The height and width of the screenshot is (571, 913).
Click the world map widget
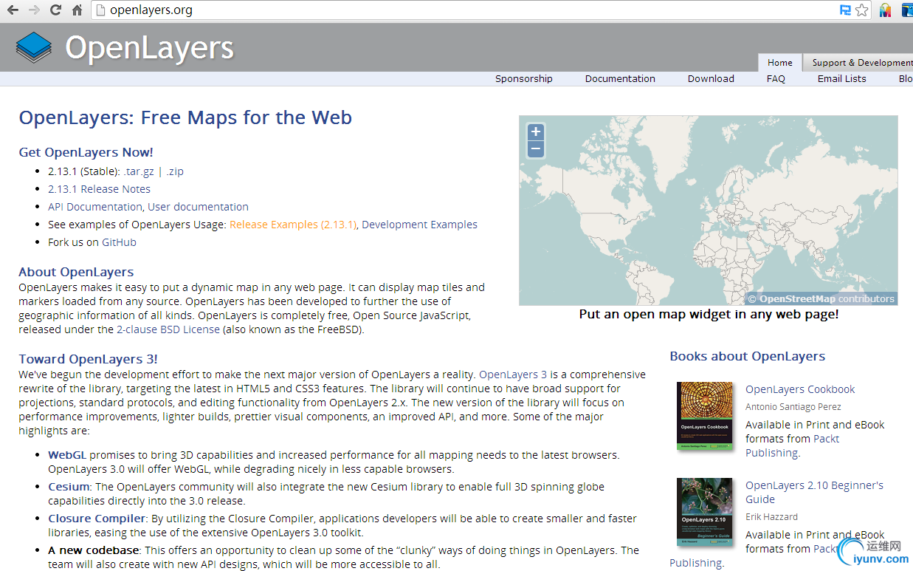pyautogui.click(x=709, y=211)
